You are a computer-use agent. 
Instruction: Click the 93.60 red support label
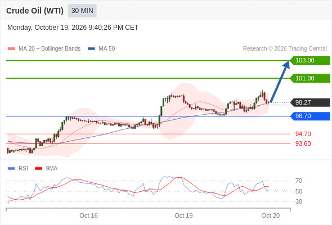pyautogui.click(x=303, y=143)
